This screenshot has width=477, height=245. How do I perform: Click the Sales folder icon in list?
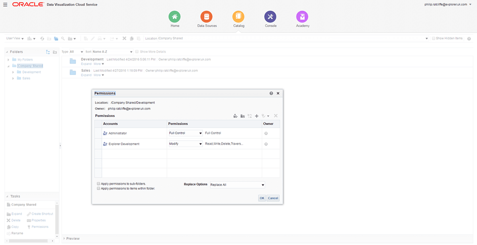click(x=73, y=72)
